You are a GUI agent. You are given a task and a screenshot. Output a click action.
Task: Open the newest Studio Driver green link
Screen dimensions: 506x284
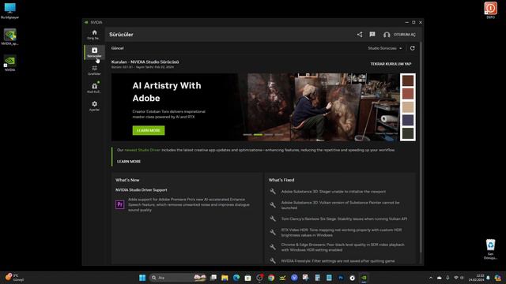click(142, 150)
